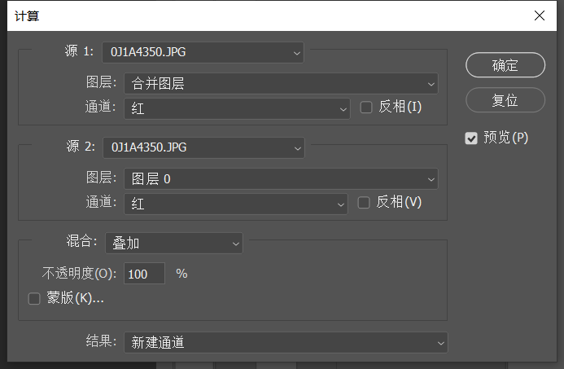Image resolution: width=564 pixels, height=369 pixels.
Task: Uncheck the 预览(P) checkbox
Action: (471, 138)
